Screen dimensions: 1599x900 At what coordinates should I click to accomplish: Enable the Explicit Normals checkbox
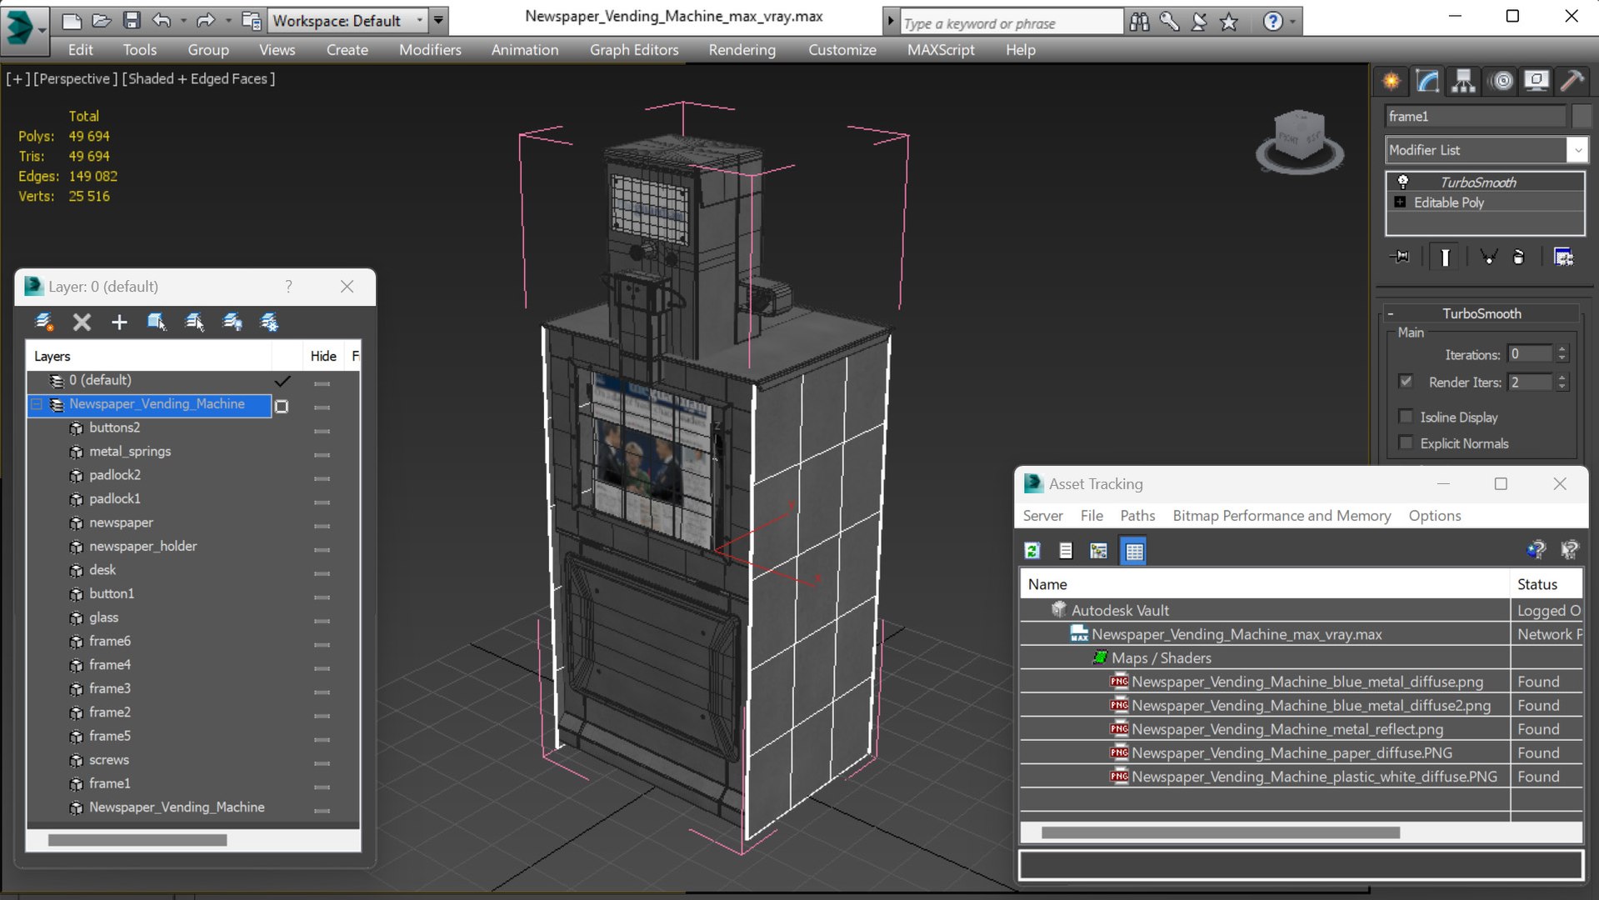tap(1406, 442)
